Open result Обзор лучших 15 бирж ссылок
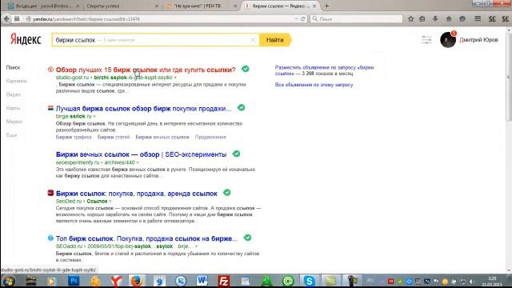Viewport: 512px width, 288px height. (x=146, y=70)
